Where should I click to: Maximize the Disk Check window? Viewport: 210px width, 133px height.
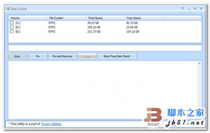coord(195,9)
